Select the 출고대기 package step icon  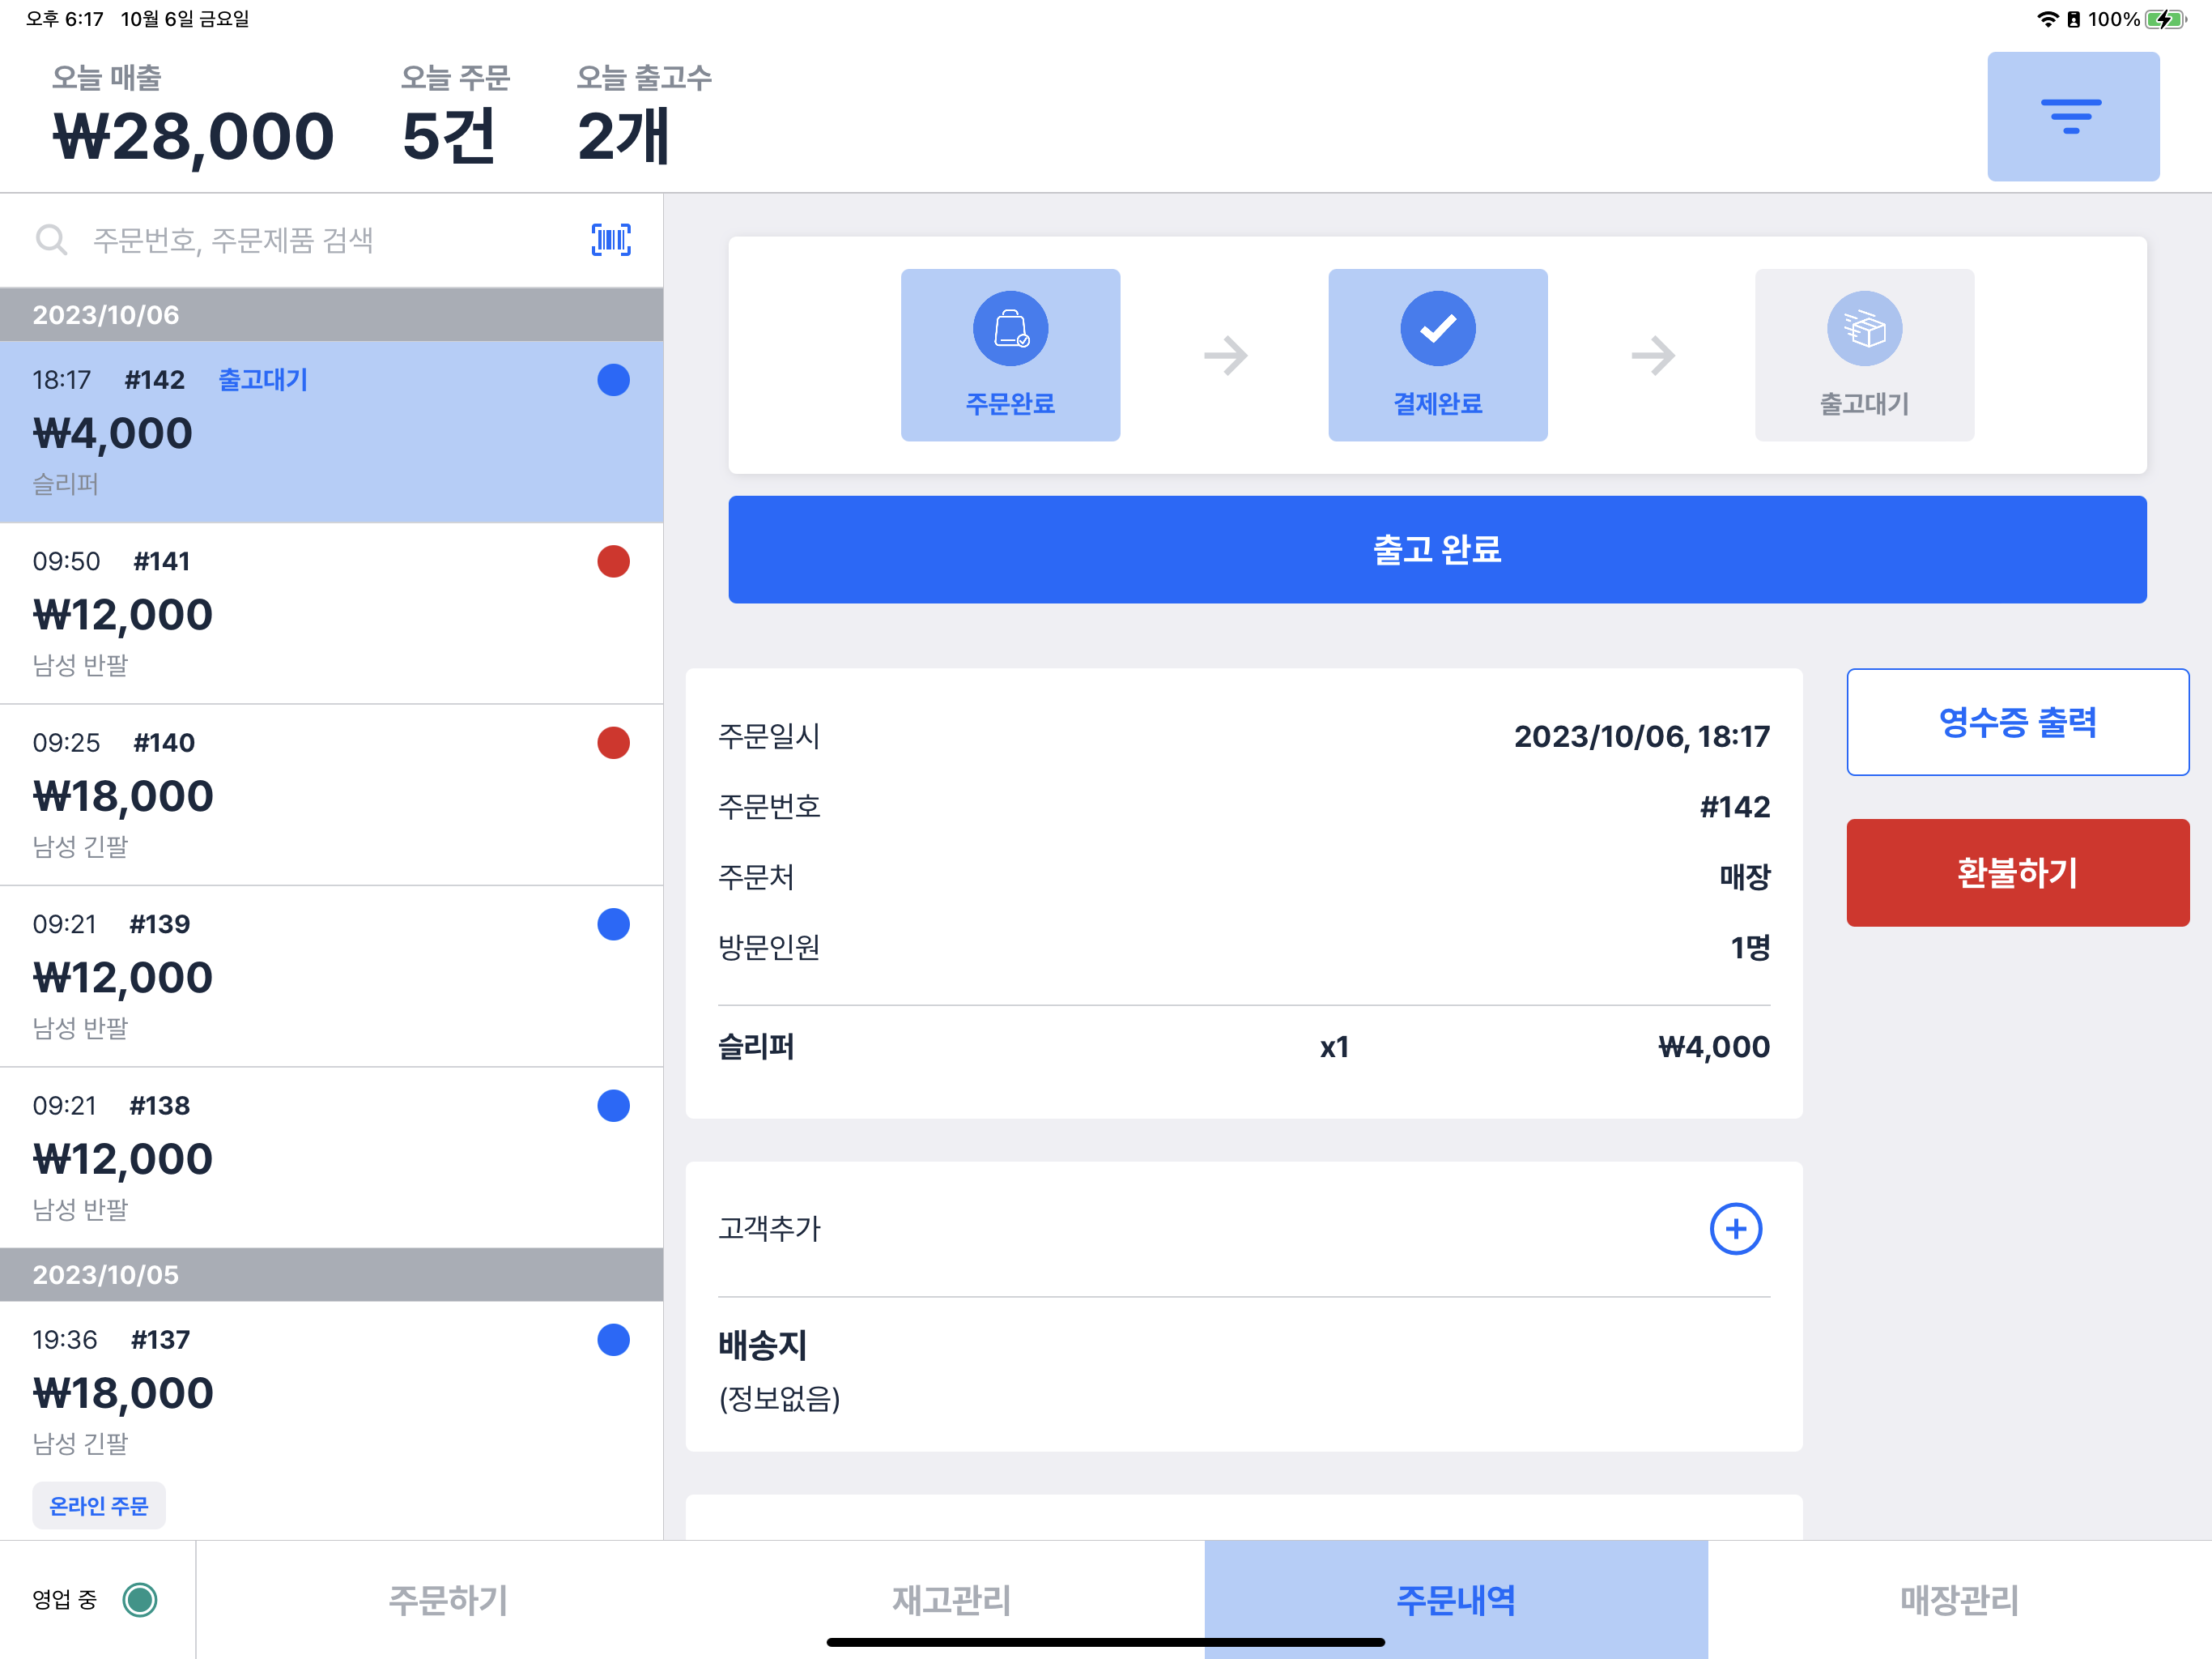[1863, 329]
